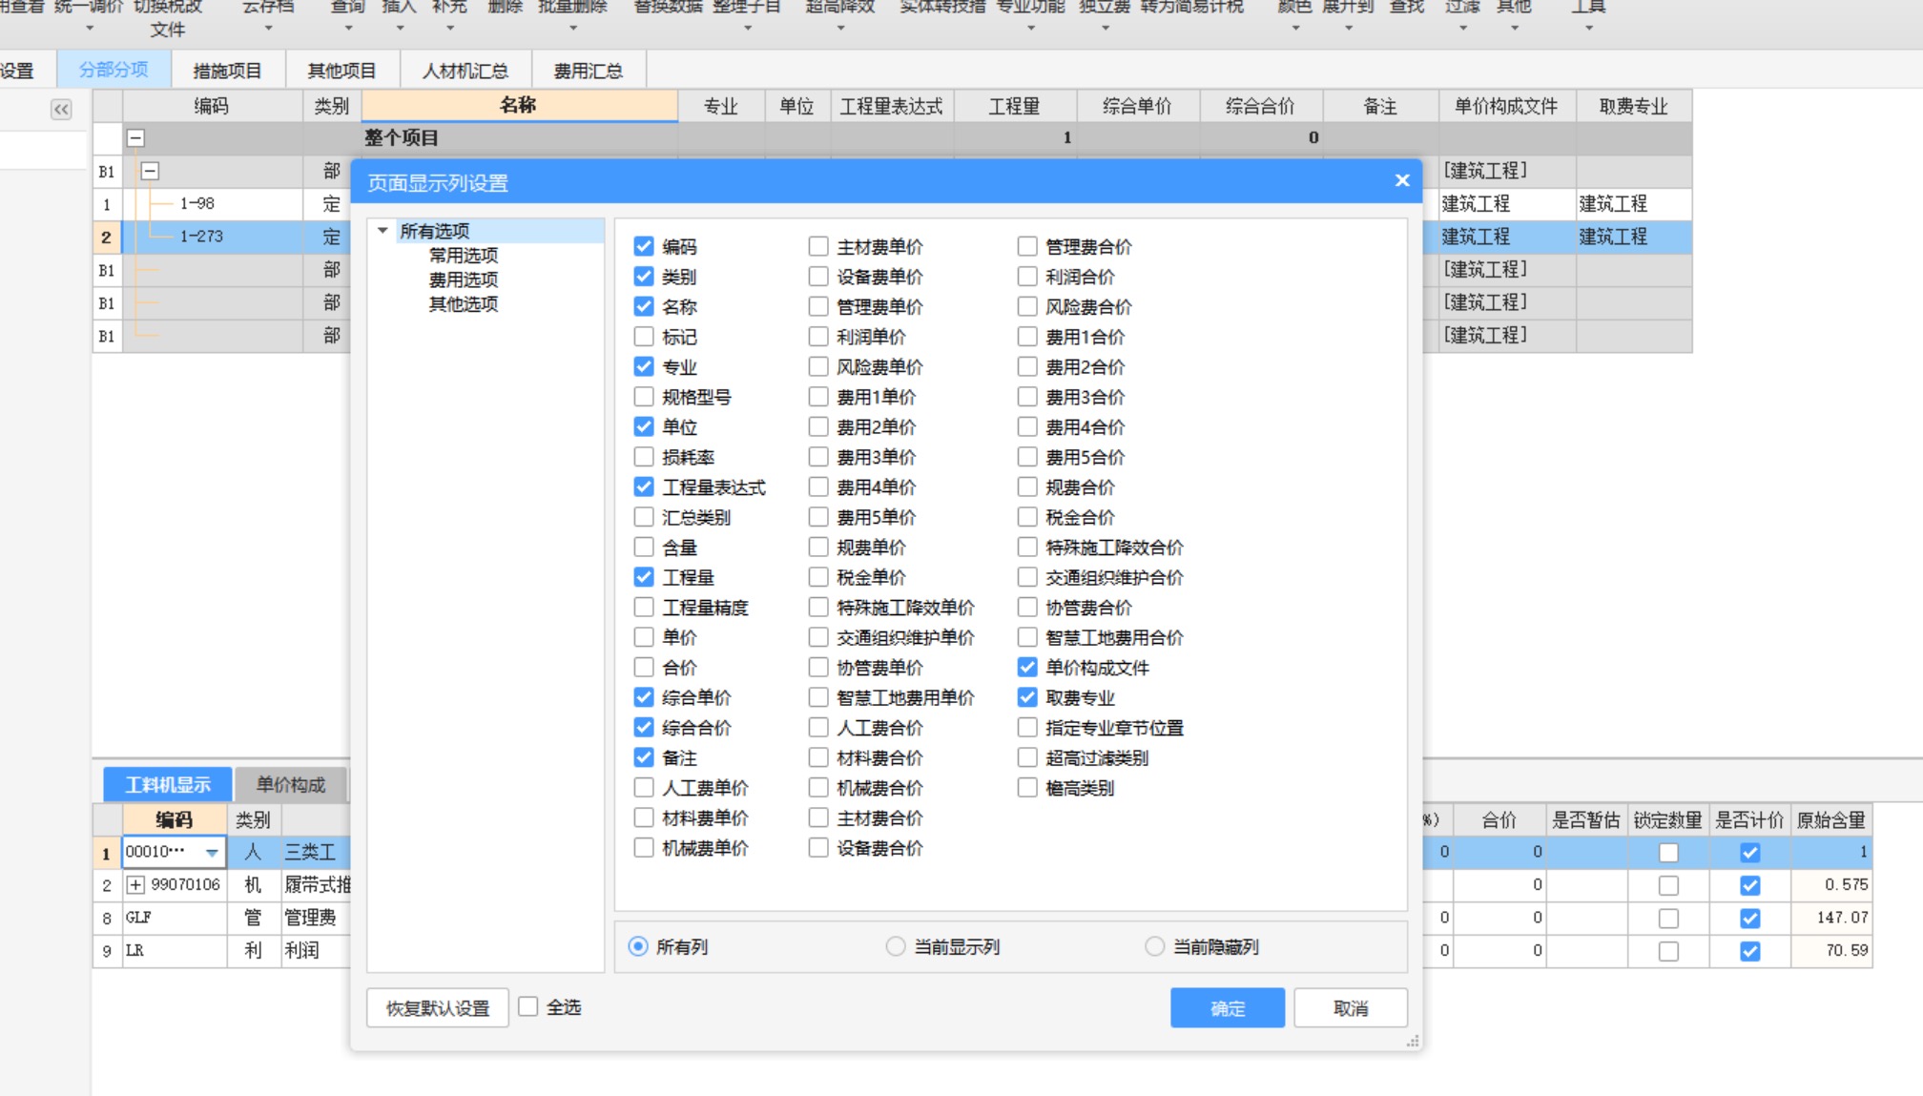1923x1096 pixels.
Task: Select row with code 1-273
Action: (201, 236)
